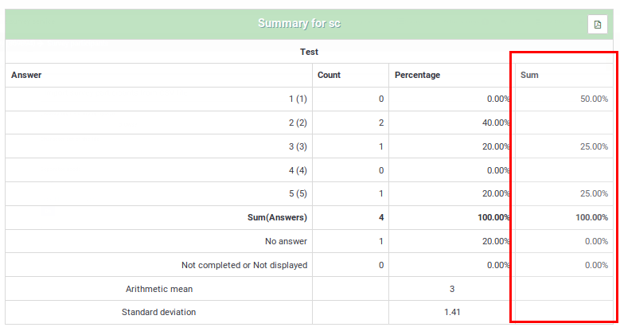Viewport: 620px width, 335px height.
Task: Select the answer row labeled '2 (2)'
Action: coord(298,123)
